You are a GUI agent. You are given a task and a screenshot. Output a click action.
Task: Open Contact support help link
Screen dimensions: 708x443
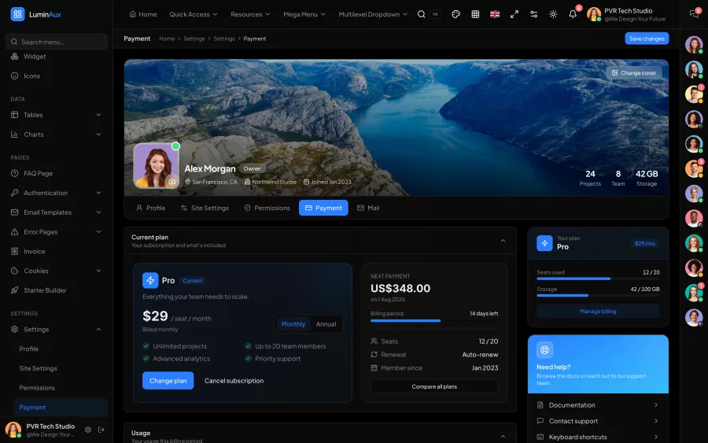coord(598,421)
